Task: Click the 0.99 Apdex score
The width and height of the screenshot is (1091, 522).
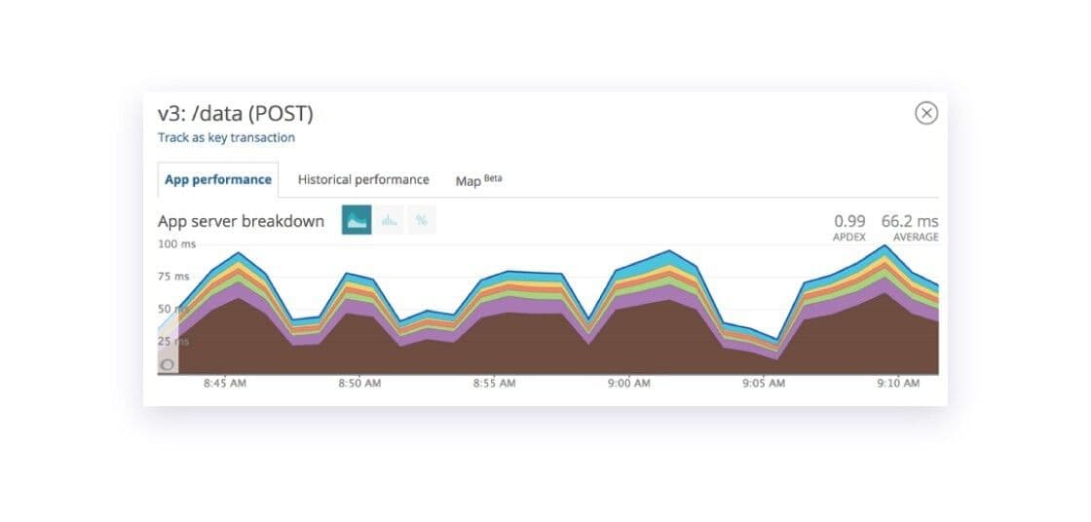Action: [x=849, y=222]
